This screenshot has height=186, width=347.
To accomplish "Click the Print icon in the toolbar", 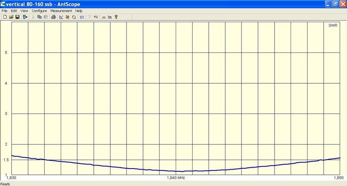I will tap(53, 17).
